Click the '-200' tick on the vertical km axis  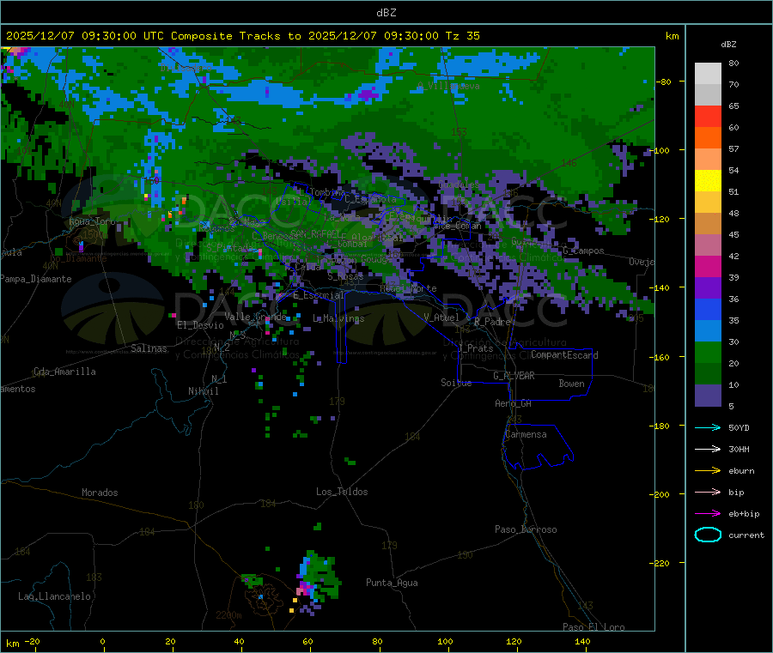[661, 494]
